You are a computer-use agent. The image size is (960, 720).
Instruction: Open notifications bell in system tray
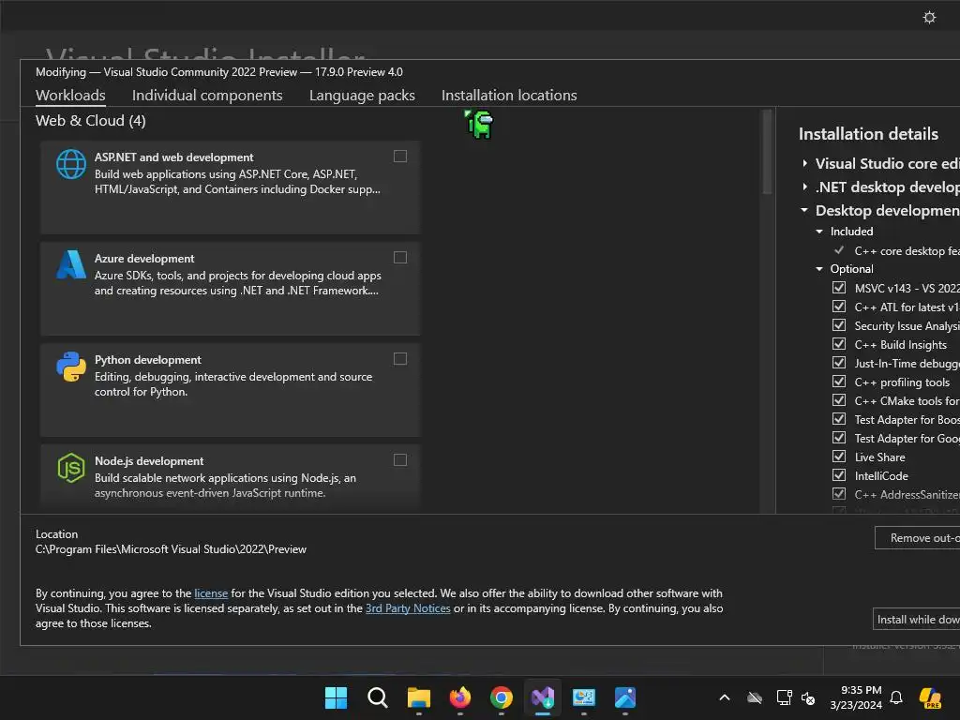(896, 697)
